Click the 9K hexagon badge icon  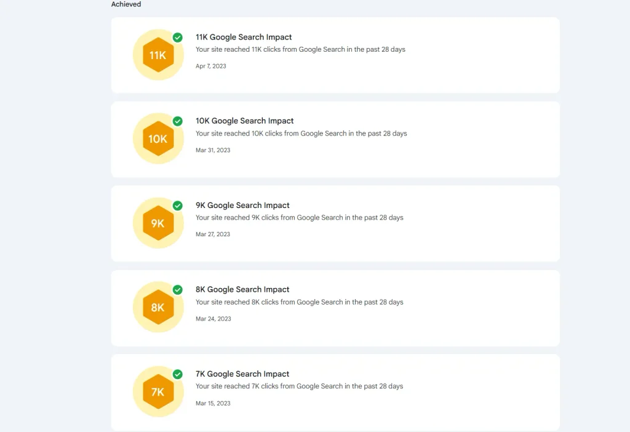(158, 223)
